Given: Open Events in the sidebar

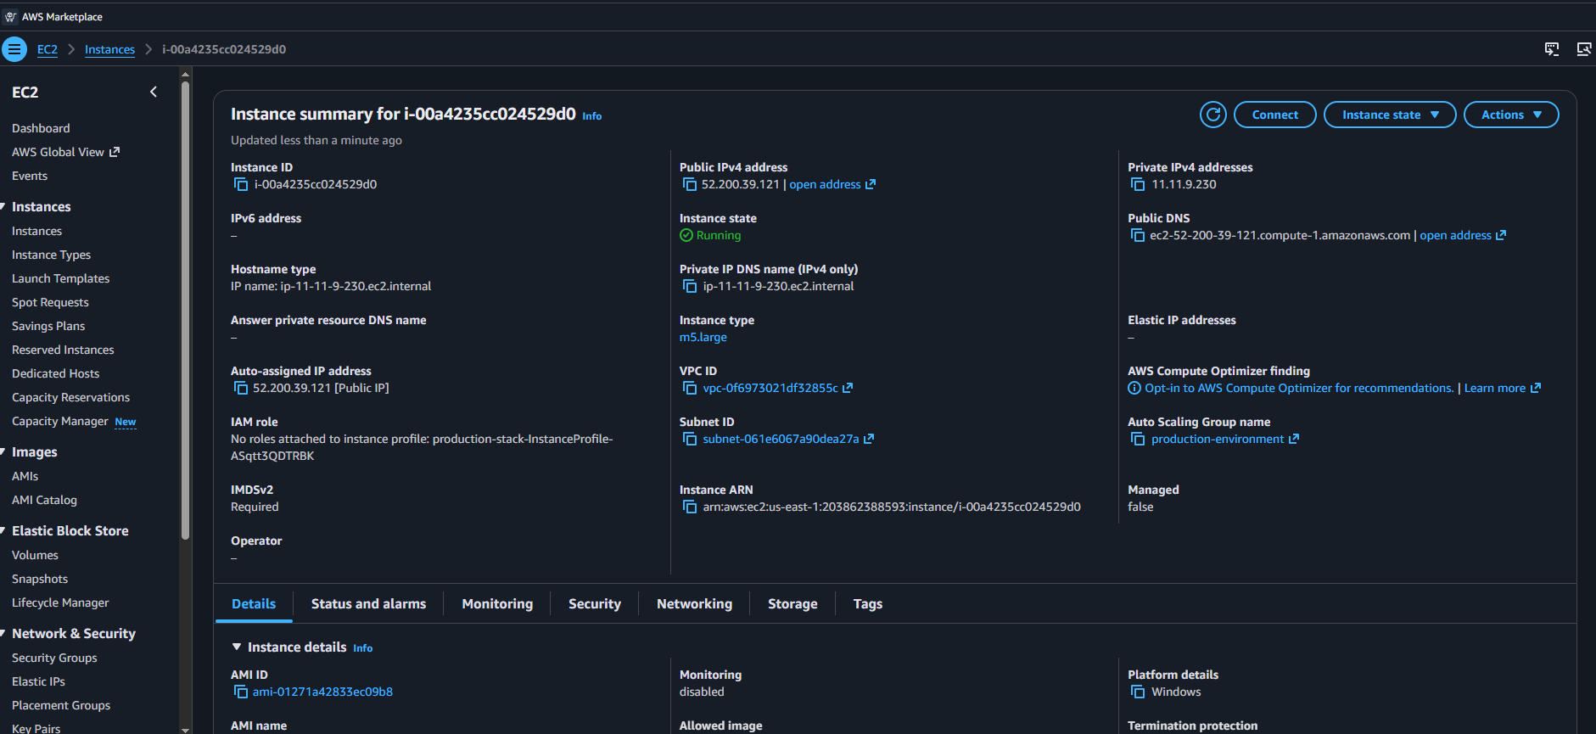Looking at the screenshot, I should 30,176.
